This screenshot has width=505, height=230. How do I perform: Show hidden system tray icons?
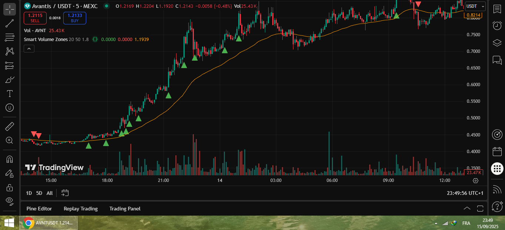[x=435, y=223]
